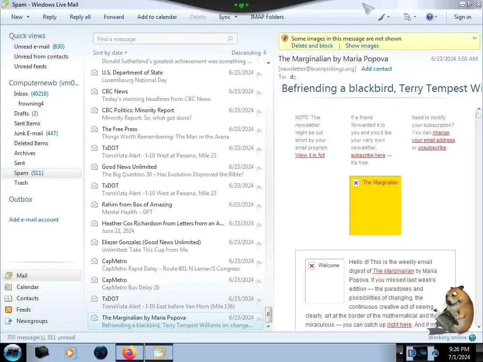
Task: Open IMAP Folders
Action: point(267,17)
